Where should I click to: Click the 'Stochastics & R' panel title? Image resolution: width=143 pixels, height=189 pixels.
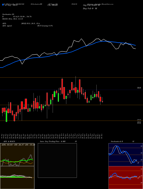coord(117,141)
